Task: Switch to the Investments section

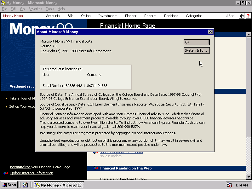Action: pos(108,16)
